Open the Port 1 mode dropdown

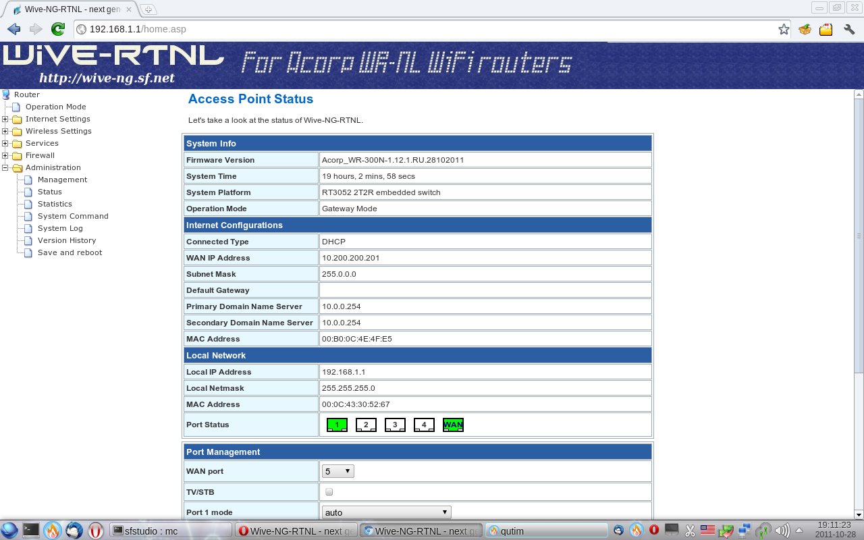pos(386,512)
